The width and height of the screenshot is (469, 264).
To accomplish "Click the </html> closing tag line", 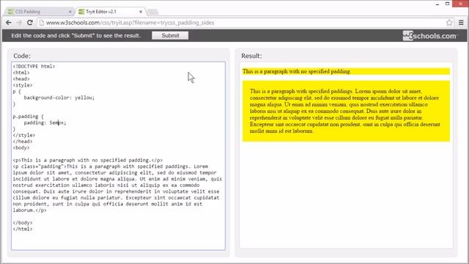I will pyautogui.click(x=23, y=229).
